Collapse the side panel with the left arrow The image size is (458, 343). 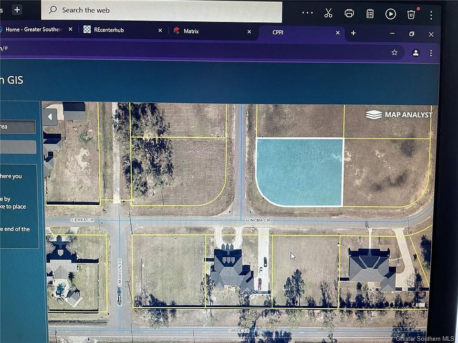(50, 117)
